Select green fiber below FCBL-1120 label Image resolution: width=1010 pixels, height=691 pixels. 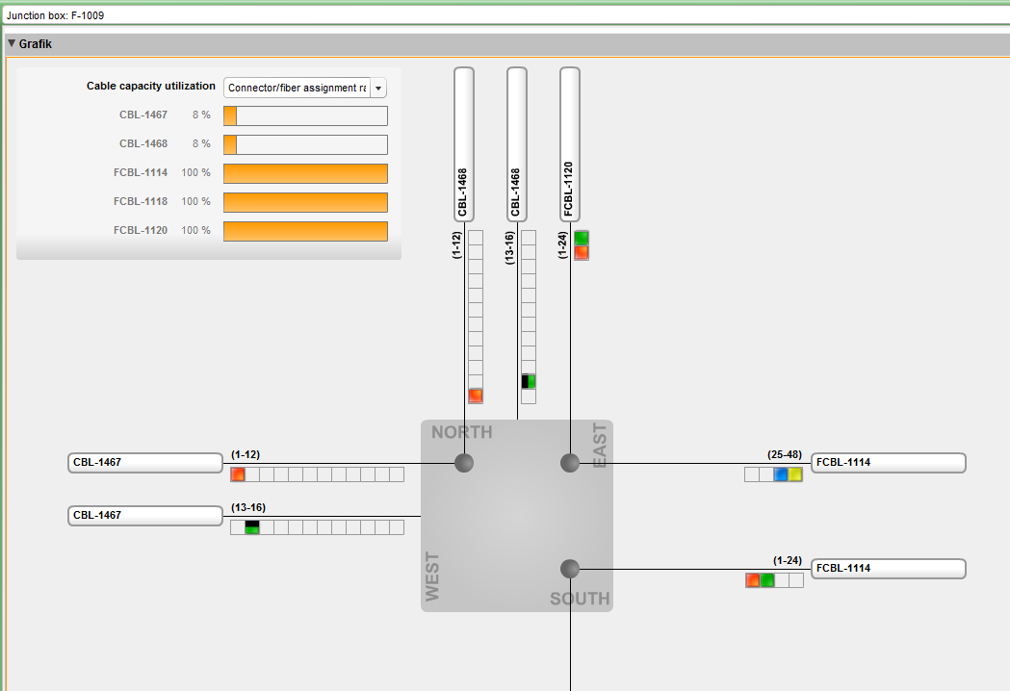[582, 238]
